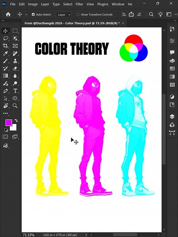Image resolution: width=178 pixels, height=237 pixels.
Task: Select the Horizontal Type tool
Action: [x=15, y=91]
